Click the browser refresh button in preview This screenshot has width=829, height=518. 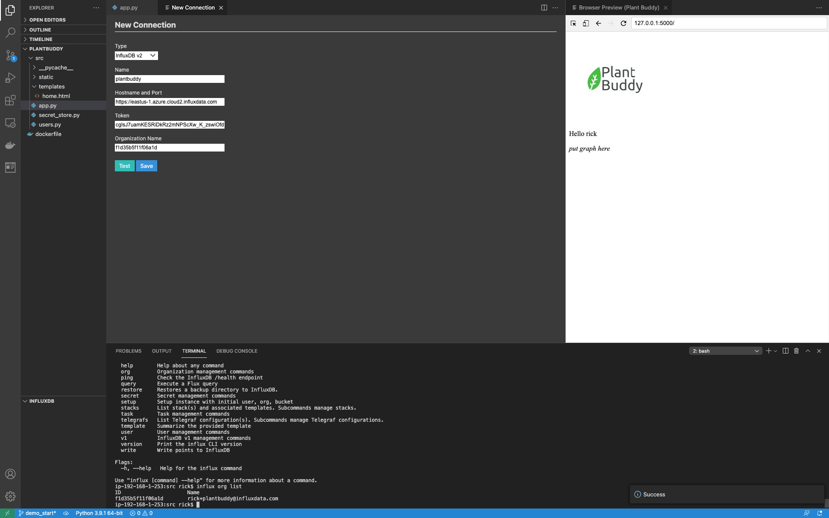623,23
